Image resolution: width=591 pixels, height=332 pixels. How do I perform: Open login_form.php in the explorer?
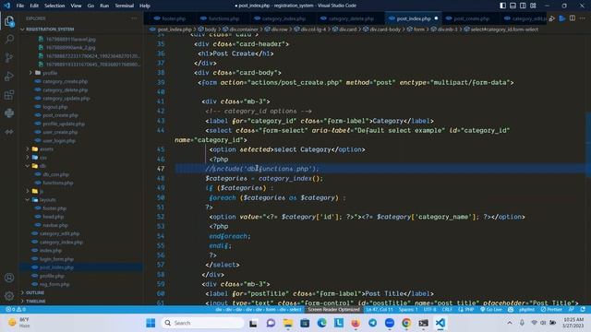pyautogui.click(x=56, y=259)
